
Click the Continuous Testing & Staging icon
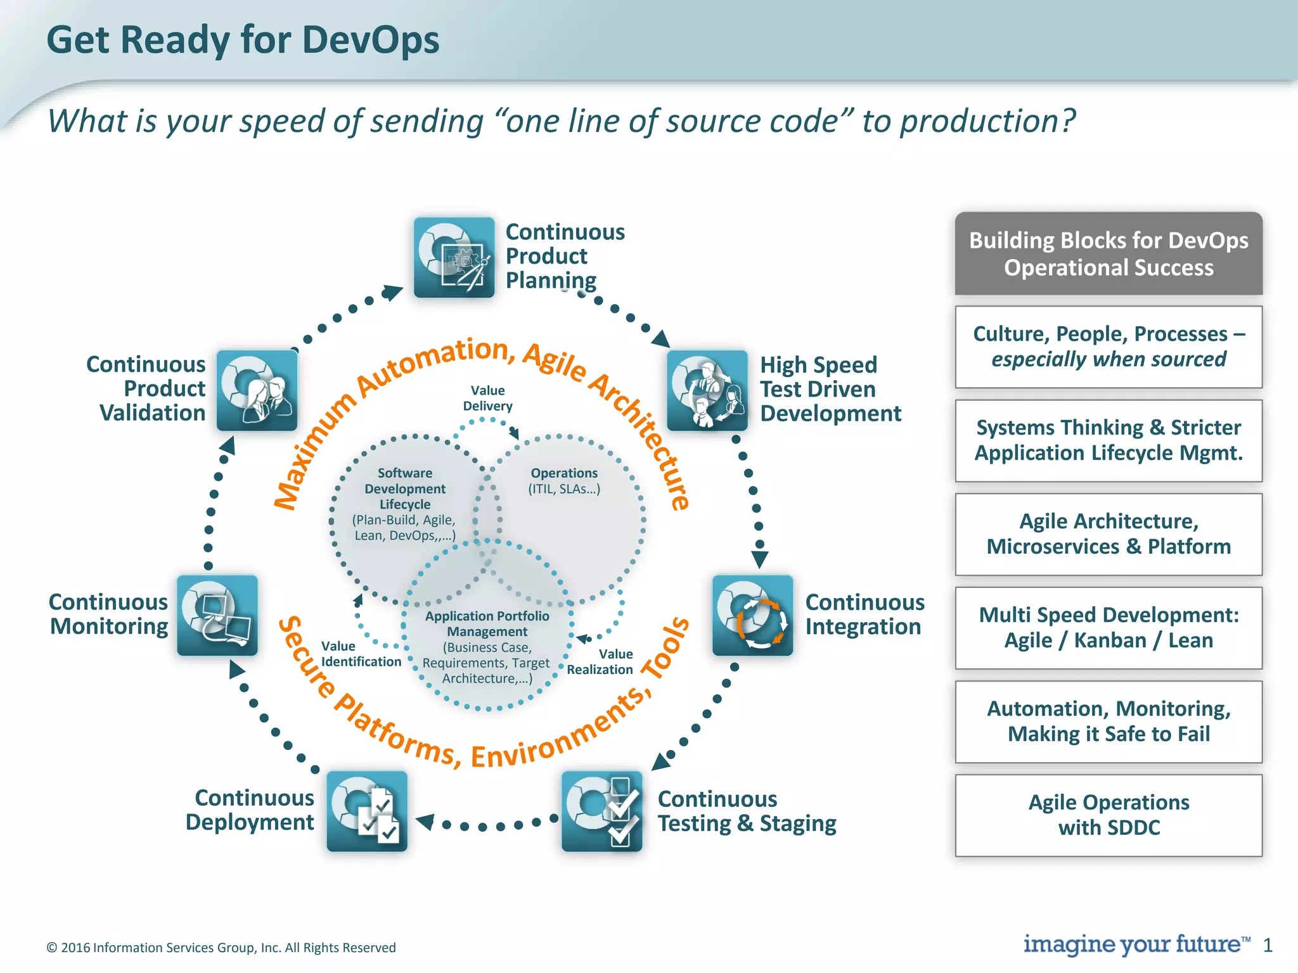click(x=602, y=811)
